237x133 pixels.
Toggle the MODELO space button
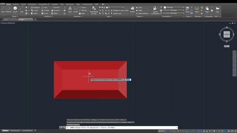coord(161,131)
